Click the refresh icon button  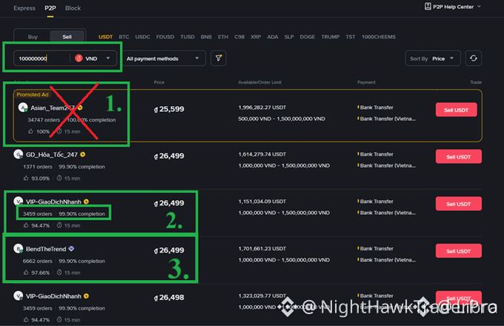click(x=473, y=58)
